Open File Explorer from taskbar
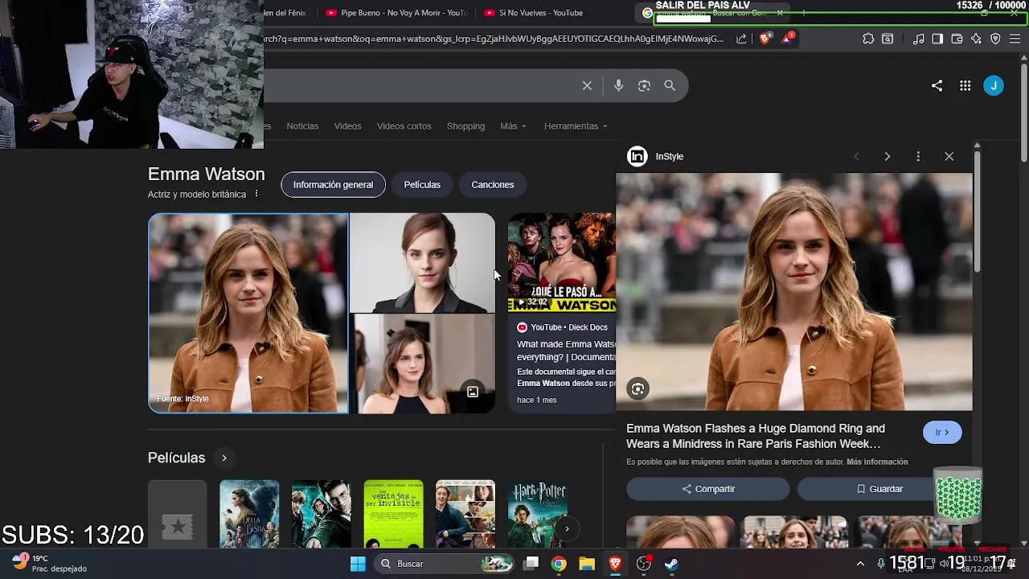This screenshot has width=1029, height=579. pos(587,564)
